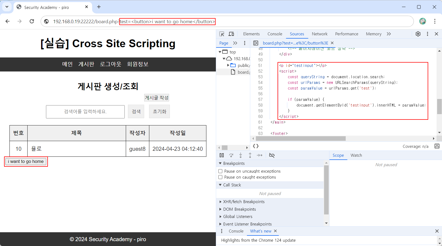Open the Memory tab
Screen dimensions: 442x246
tap(374, 34)
